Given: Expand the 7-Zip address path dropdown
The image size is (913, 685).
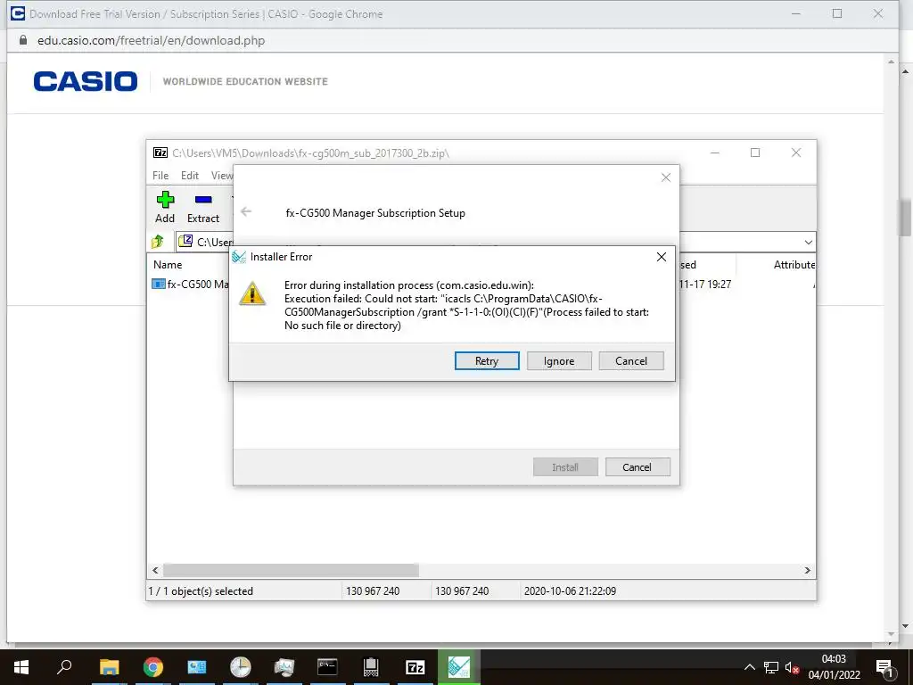Looking at the screenshot, I should coord(808,242).
